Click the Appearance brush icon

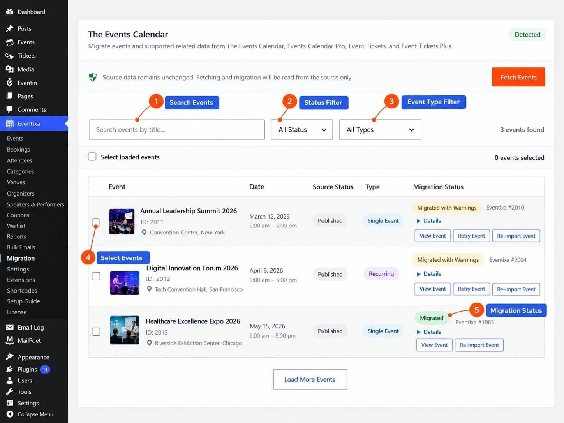(10, 357)
